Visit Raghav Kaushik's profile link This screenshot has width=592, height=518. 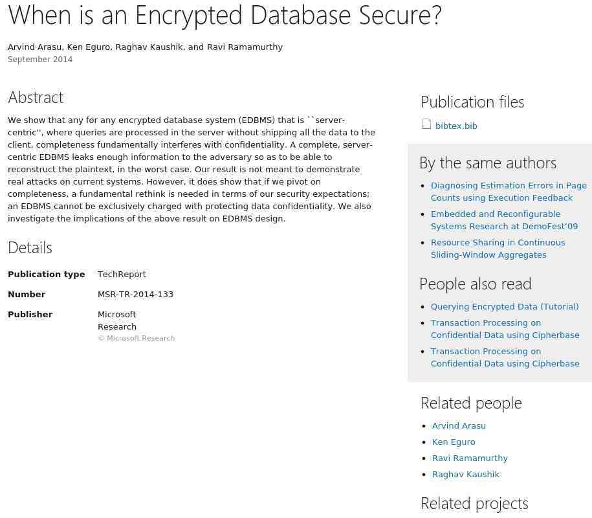click(x=466, y=474)
